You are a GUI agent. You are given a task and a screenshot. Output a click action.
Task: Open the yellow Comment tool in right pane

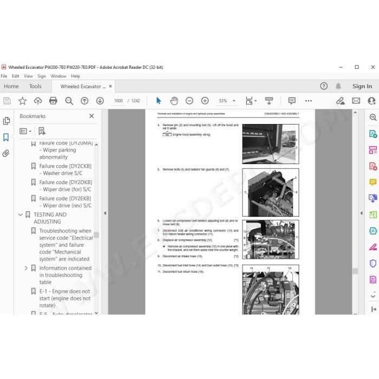click(x=373, y=182)
